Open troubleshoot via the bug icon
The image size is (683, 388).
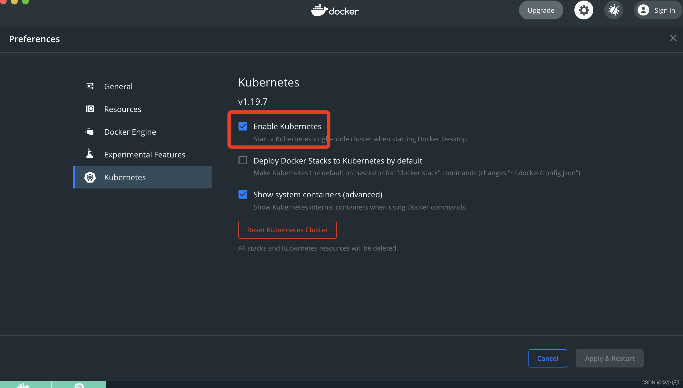[x=613, y=10]
